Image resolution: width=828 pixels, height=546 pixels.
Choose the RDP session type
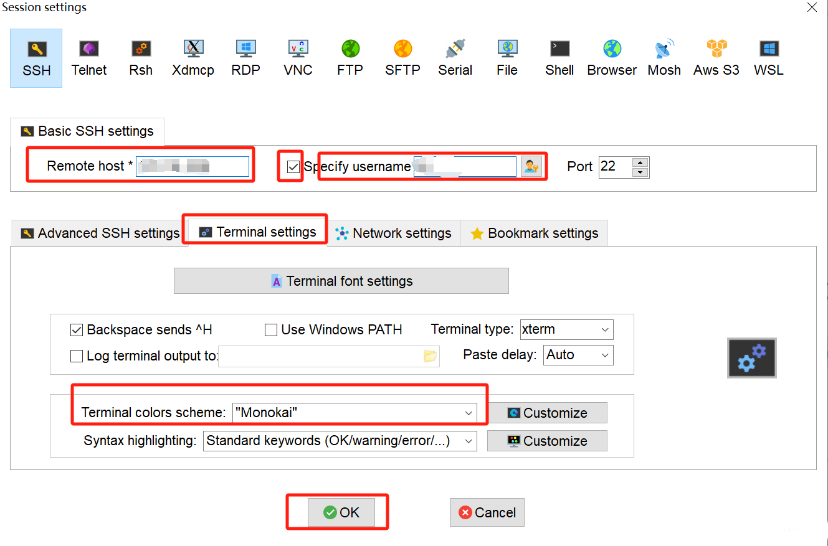245,58
